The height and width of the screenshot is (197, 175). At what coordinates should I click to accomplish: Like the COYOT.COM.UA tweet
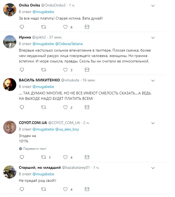click(x=65, y=157)
